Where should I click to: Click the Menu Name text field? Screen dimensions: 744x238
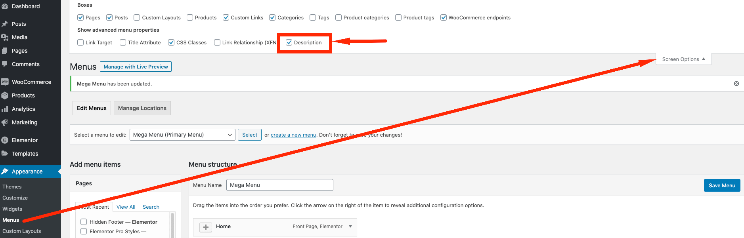(x=279, y=185)
